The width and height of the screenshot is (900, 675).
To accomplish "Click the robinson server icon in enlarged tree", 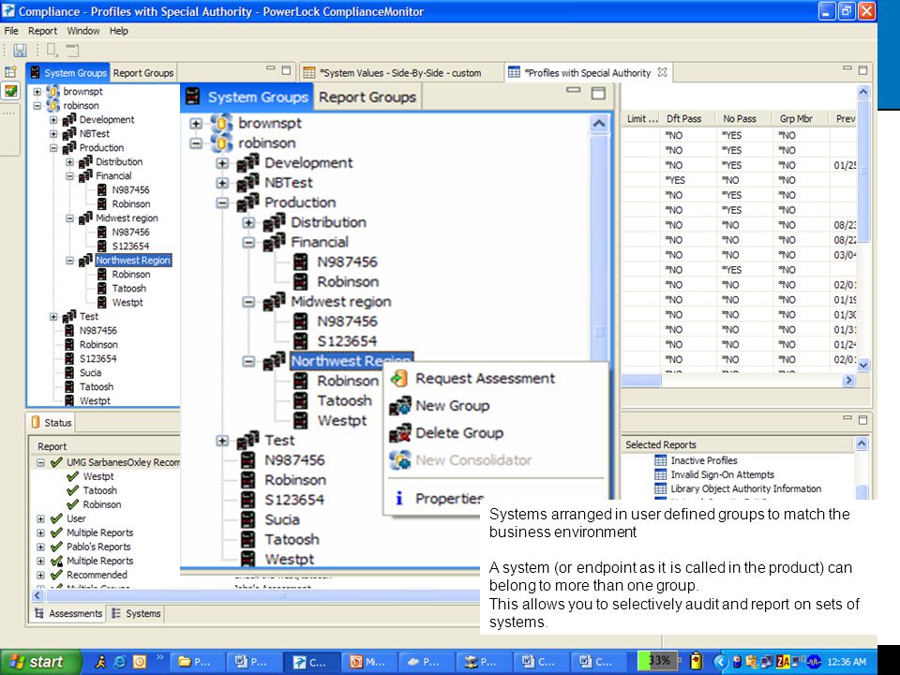I will pos(221,142).
